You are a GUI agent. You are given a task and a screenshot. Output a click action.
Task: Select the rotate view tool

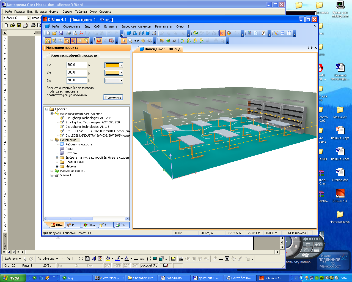137,41
